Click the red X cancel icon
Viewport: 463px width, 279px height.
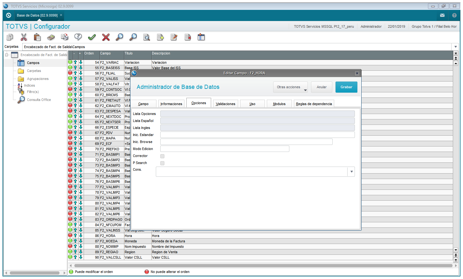[106, 37]
